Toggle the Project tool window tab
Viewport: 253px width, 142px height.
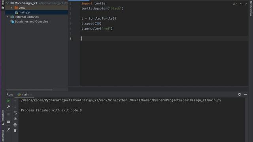(x=3, y=2)
